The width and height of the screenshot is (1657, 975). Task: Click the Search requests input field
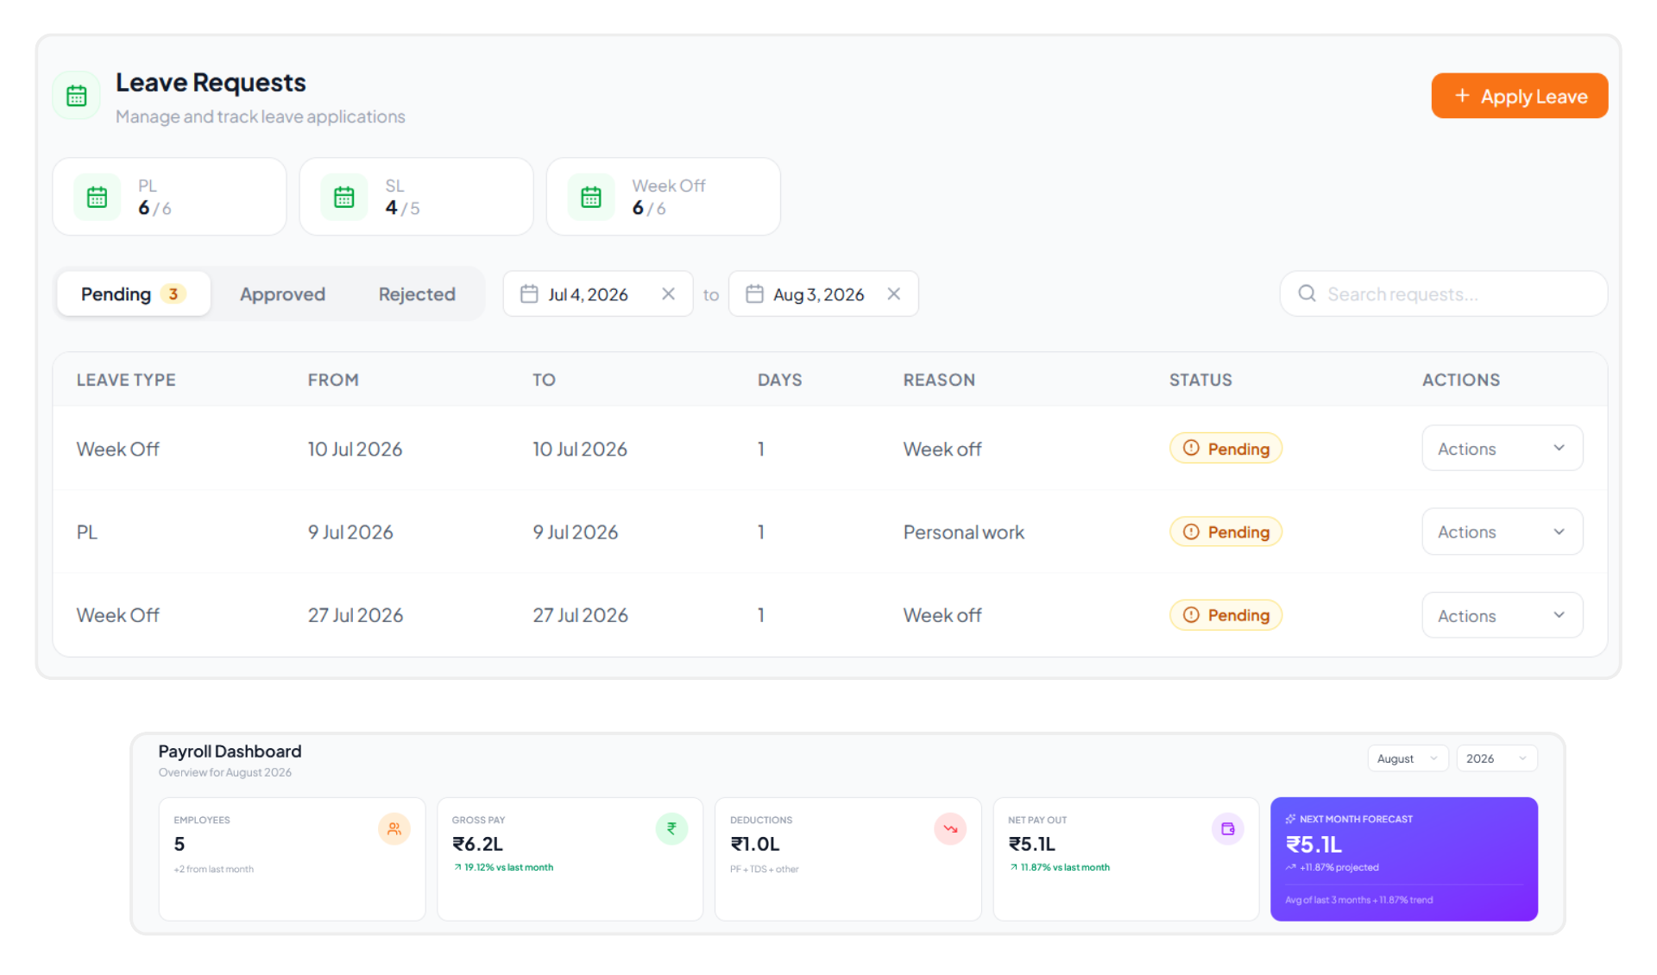click(1443, 294)
